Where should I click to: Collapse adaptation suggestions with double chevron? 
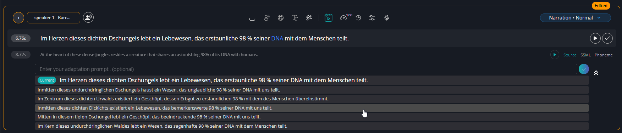(596, 73)
